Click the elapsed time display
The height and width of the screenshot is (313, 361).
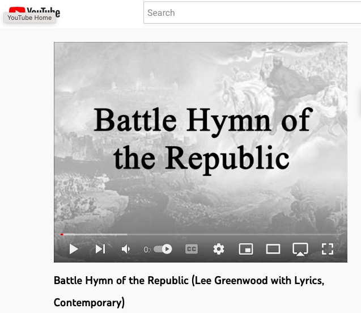point(147,249)
